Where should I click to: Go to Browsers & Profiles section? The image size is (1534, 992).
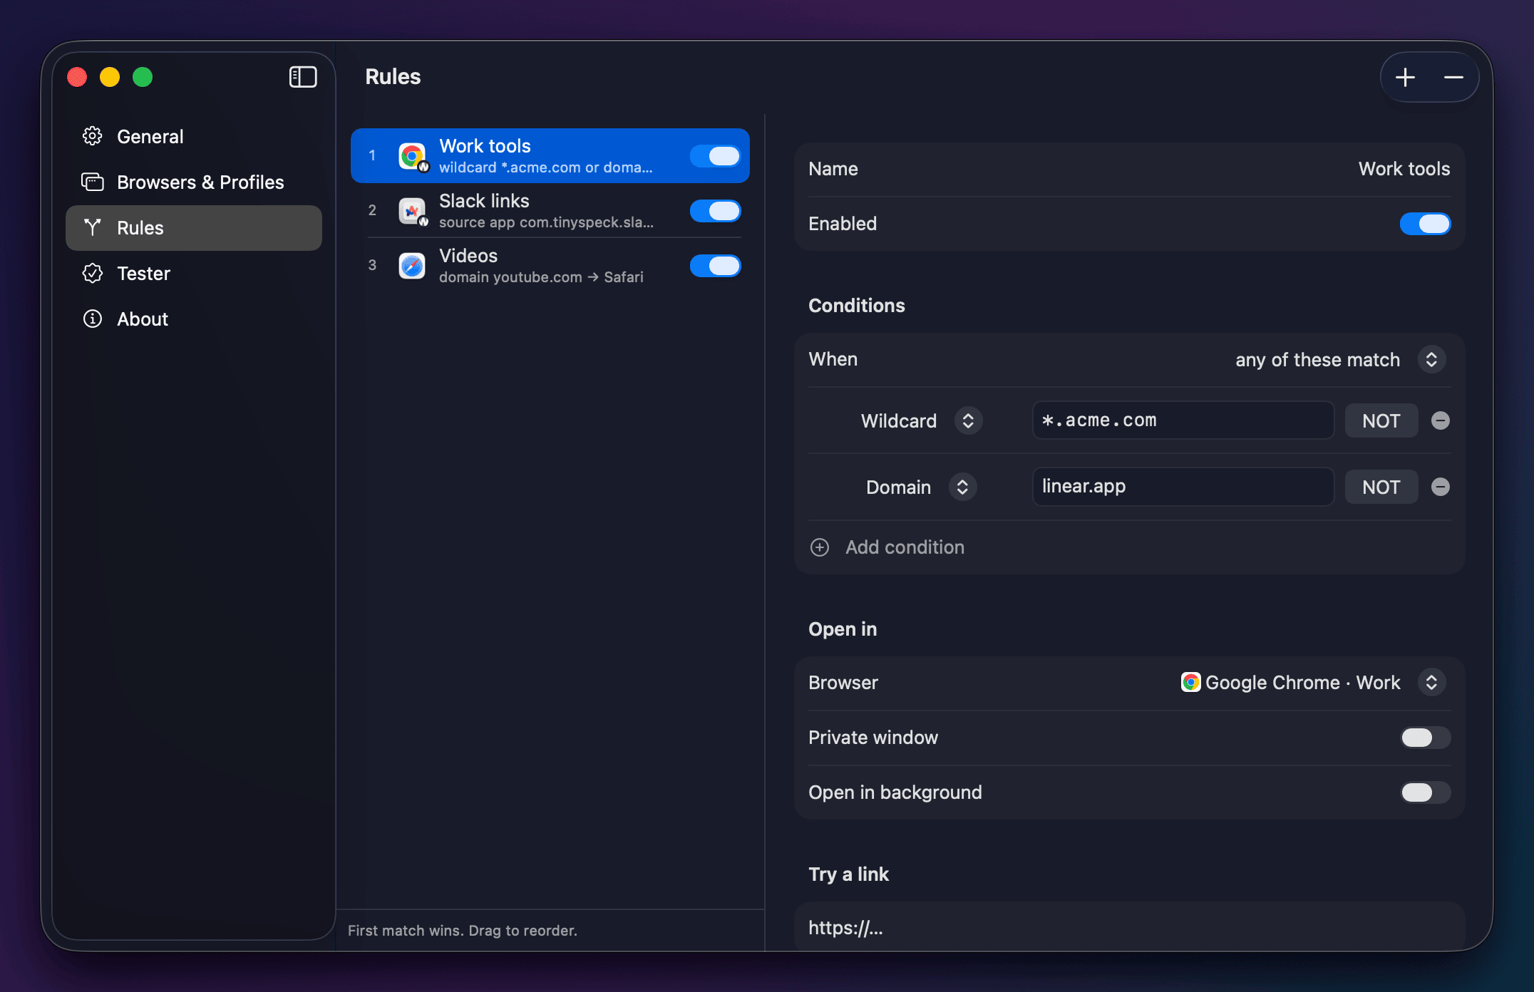193,182
